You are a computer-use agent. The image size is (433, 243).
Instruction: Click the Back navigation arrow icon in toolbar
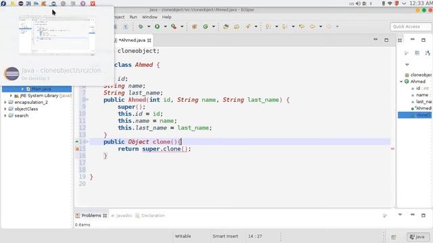coord(313,26)
